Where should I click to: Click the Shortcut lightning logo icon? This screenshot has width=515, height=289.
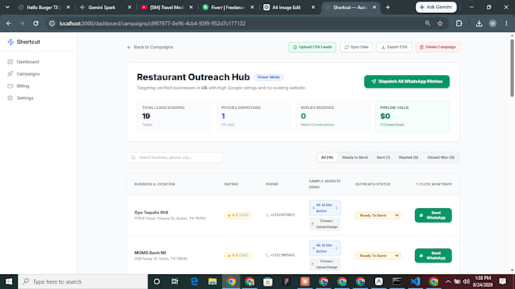point(11,42)
